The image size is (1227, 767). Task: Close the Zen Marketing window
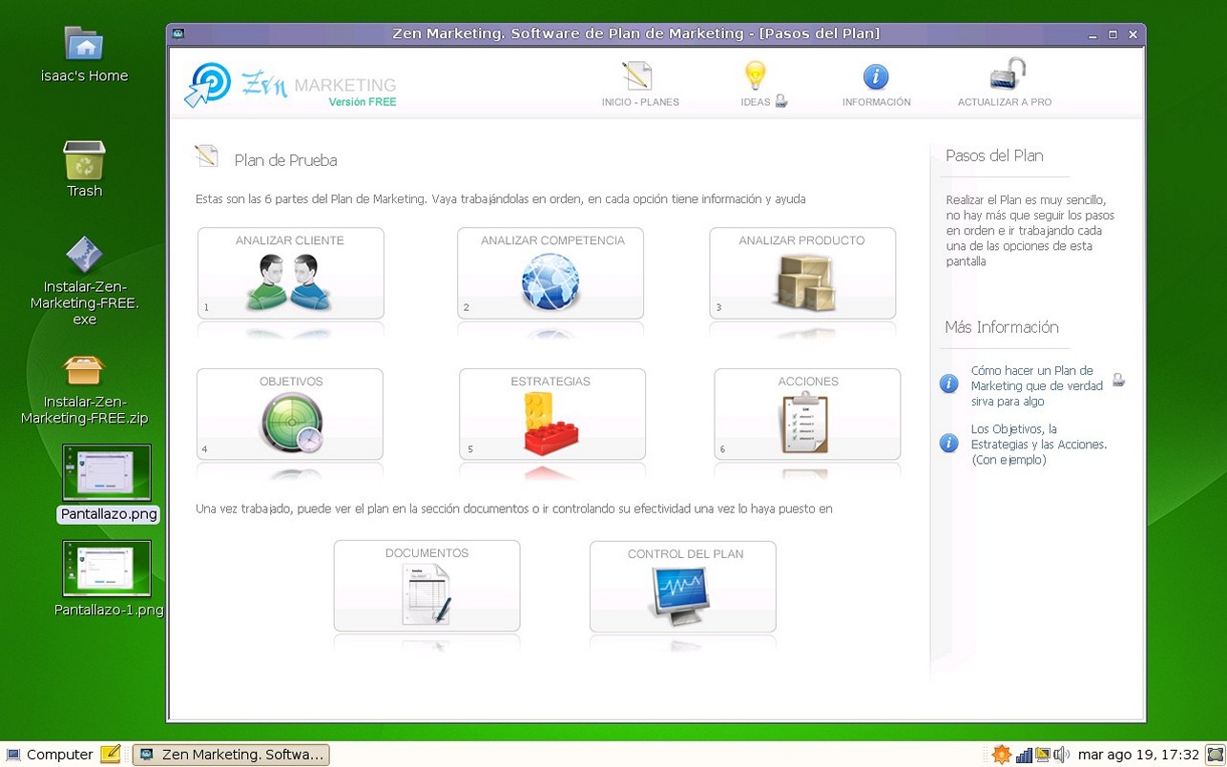1133,34
